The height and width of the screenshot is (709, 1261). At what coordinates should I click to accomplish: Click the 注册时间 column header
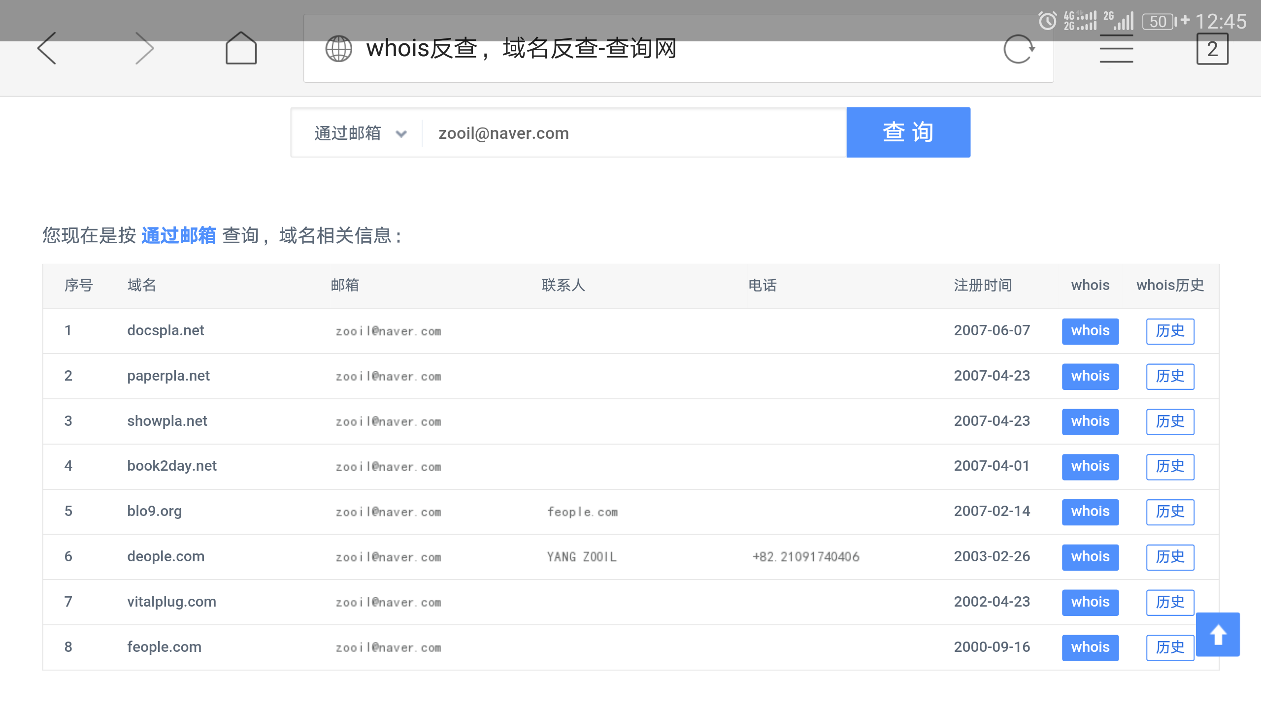point(983,285)
